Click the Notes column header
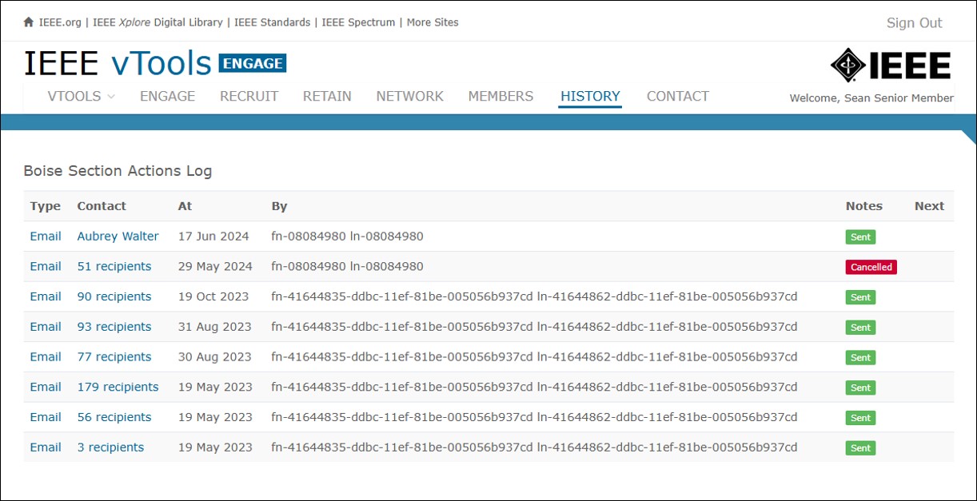This screenshot has width=977, height=501. pos(864,206)
